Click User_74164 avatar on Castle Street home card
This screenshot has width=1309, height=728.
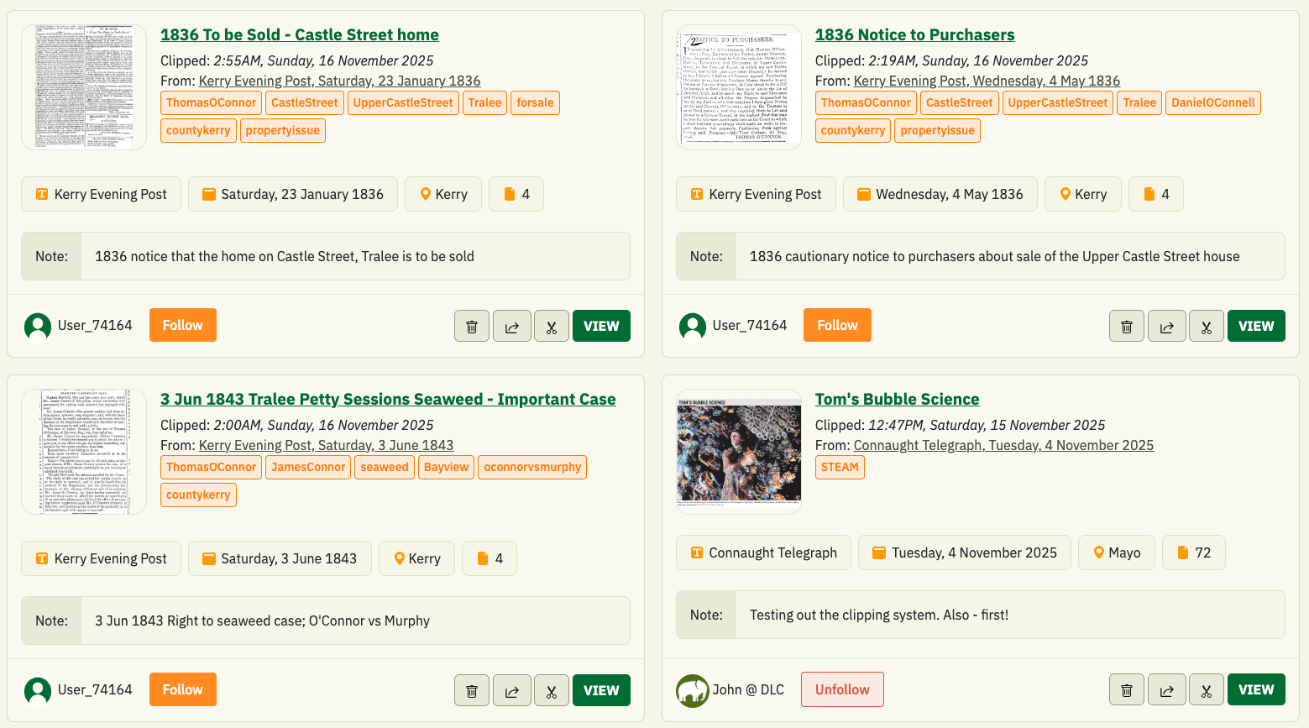click(38, 326)
